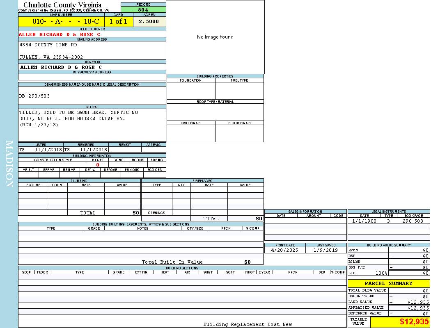Click the yellow Parcel Summary header

[x=389, y=283]
